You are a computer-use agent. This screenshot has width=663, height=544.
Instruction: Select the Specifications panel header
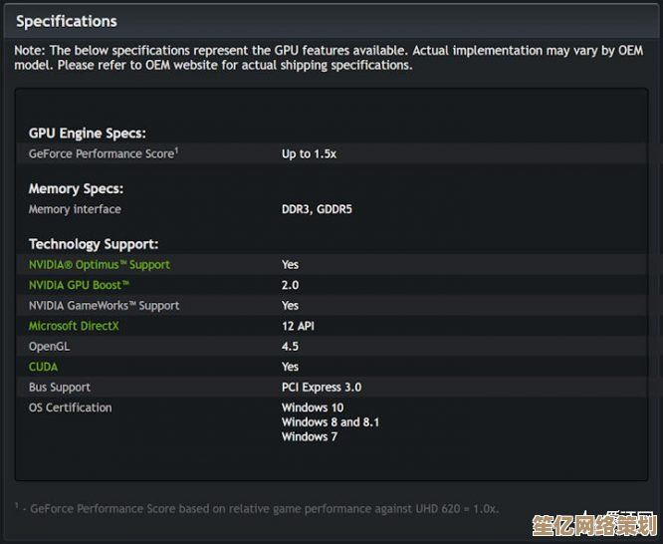tap(67, 21)
